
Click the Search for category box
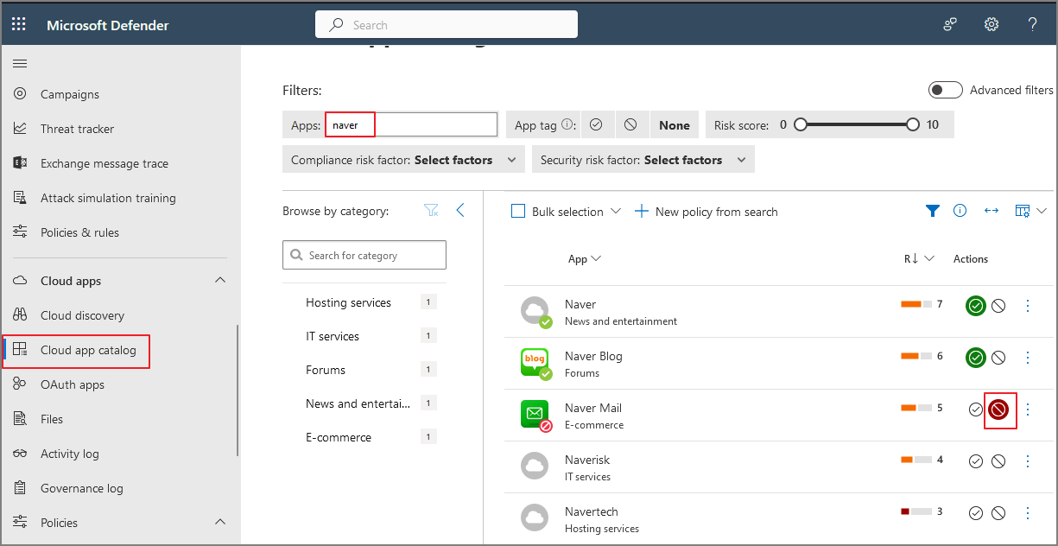[364, 255]
